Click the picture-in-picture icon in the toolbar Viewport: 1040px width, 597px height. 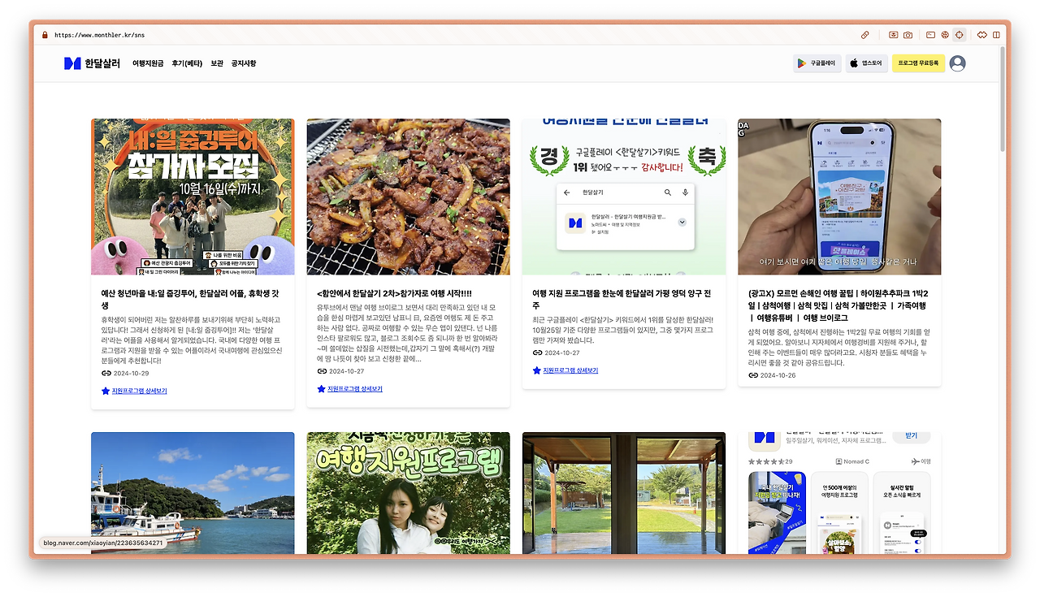click(929, 34)
